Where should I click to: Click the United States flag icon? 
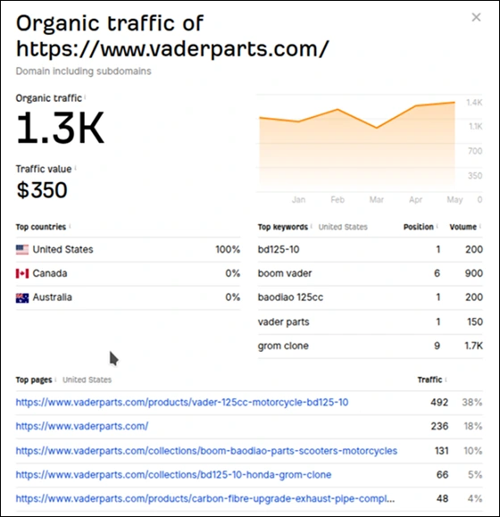(x=22, y=250)
